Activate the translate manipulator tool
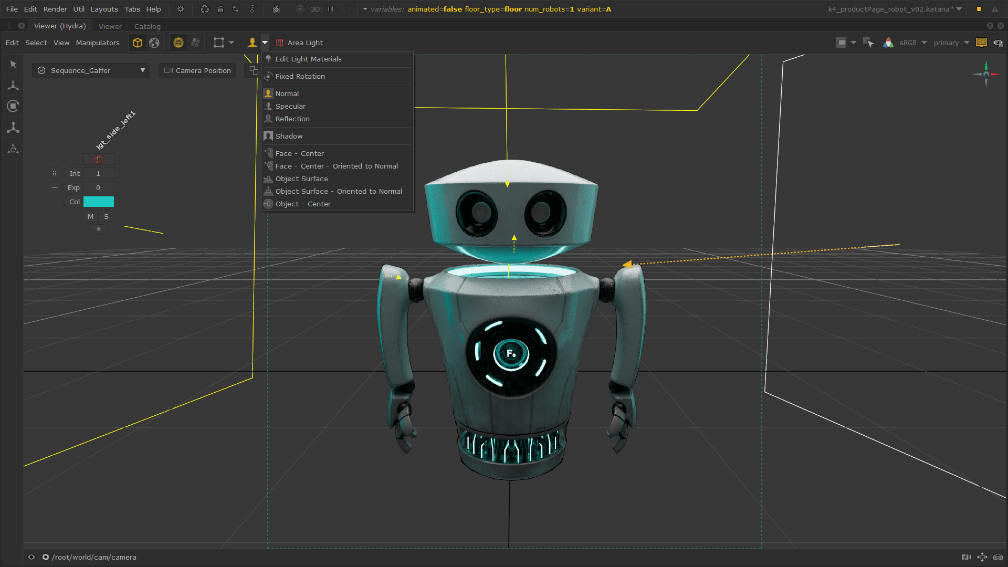 tap(13, 85)
